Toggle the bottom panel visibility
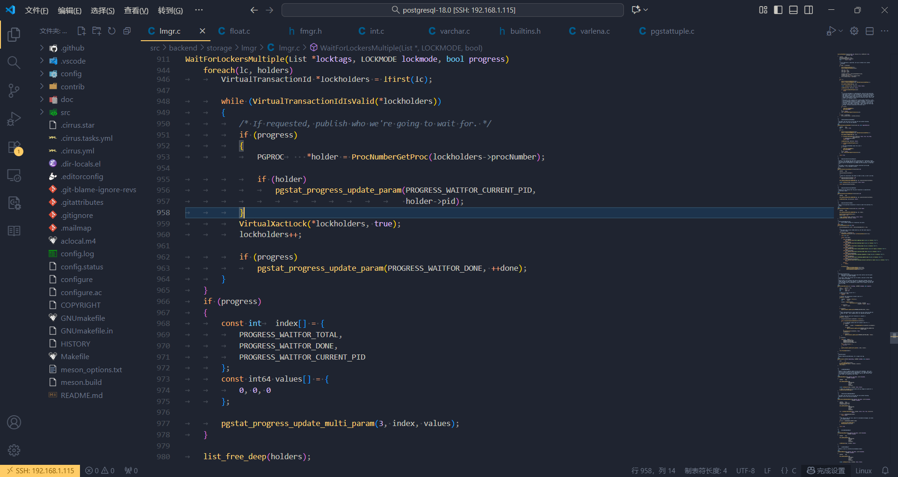The height and width of the screenshot is (477, 898). tap(793, 10)
